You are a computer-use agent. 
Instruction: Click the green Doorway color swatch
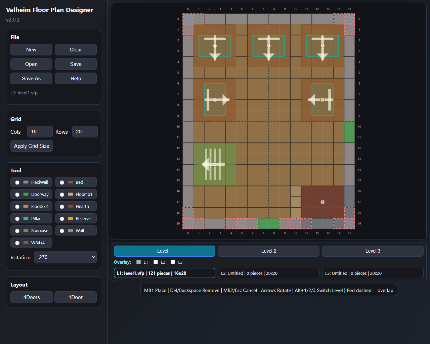(x=26, y=194)
